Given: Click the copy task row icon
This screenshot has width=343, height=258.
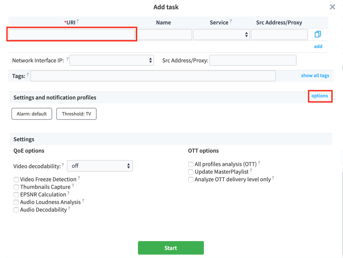Looking at the screenshot, I should 318,34.
